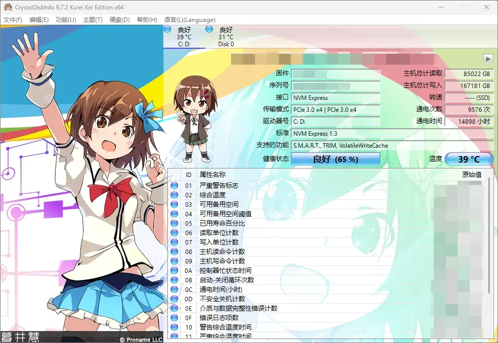Click the CrystalDiskInfo title bar app icon
The height and width of the screenshot is (343, 498).
pyautogui.click(x=7, y=7)
